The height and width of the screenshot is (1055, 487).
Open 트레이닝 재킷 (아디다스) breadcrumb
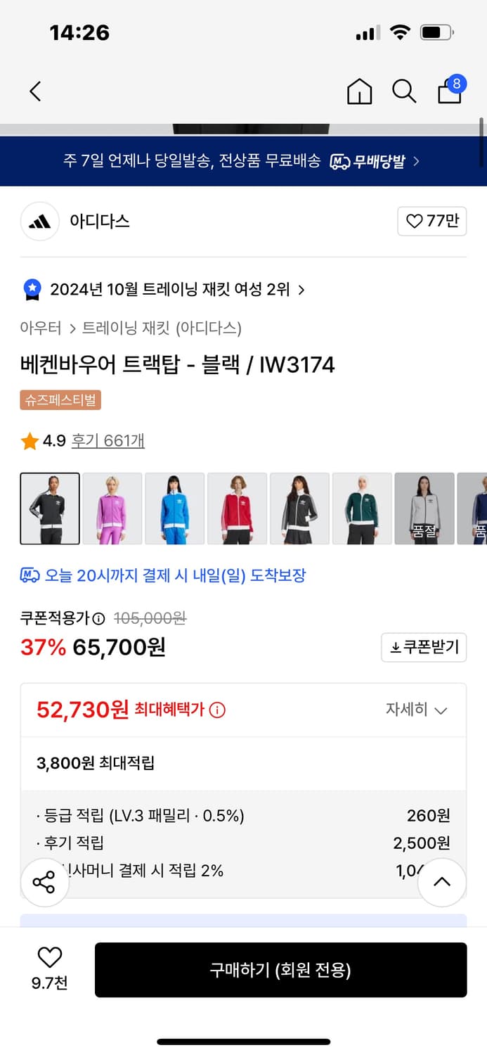[x=162, y=328]
